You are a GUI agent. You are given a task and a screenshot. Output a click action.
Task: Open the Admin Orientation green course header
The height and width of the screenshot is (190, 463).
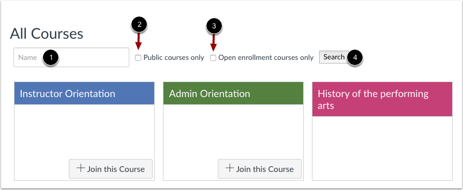coord(233,93)
